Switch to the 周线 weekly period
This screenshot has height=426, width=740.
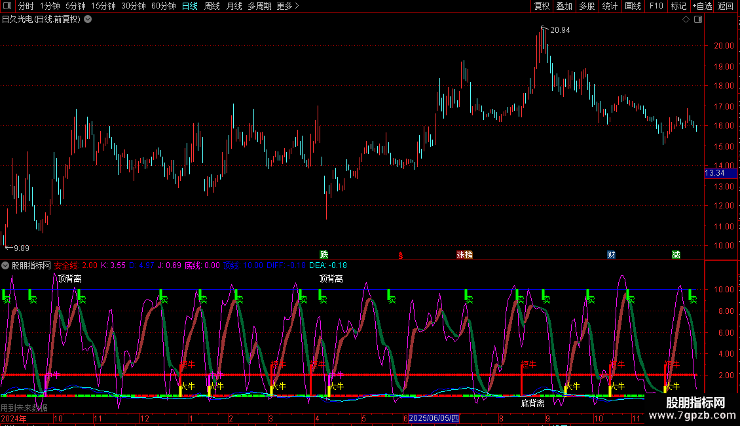[212, 6]
